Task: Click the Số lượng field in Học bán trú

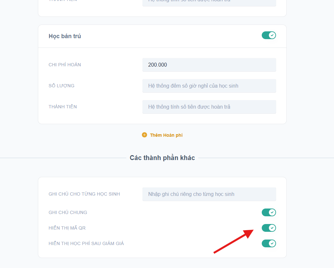Action: 209,86
